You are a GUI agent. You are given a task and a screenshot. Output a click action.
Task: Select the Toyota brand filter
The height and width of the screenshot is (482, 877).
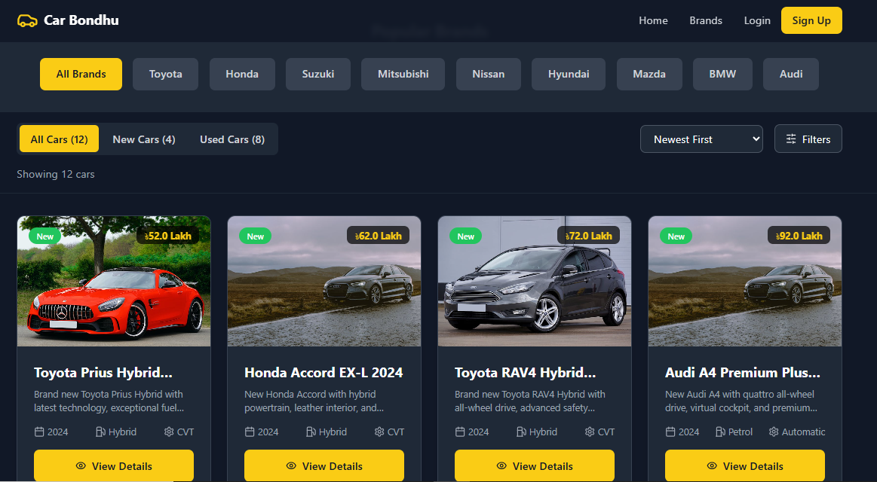point(165,74)
